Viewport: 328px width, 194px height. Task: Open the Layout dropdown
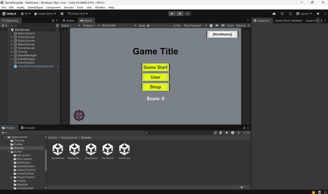click(304, 14)
